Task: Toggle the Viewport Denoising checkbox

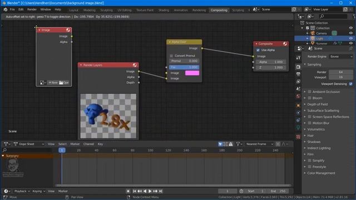Action: click(x=351, y=84)
